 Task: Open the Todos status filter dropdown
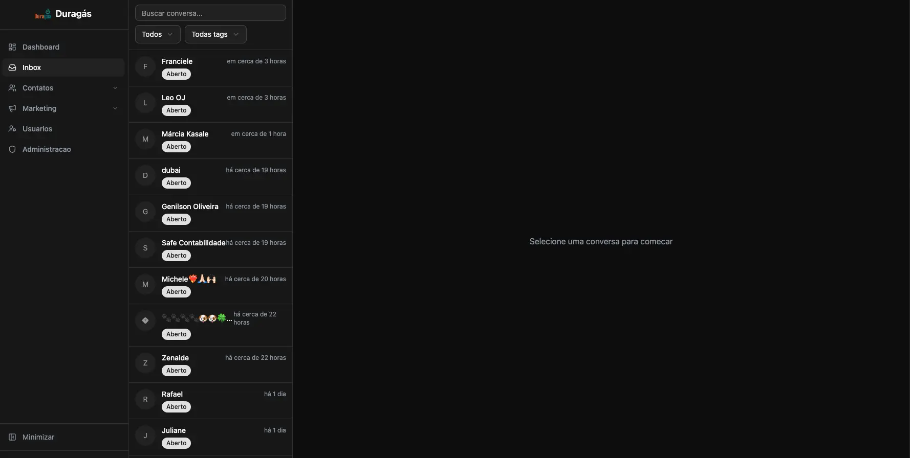click(158, 34)
